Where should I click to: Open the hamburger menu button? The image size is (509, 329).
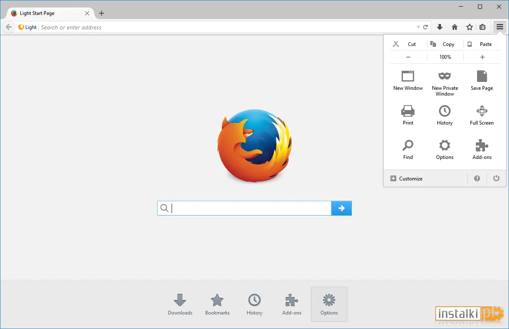(499, 27)
